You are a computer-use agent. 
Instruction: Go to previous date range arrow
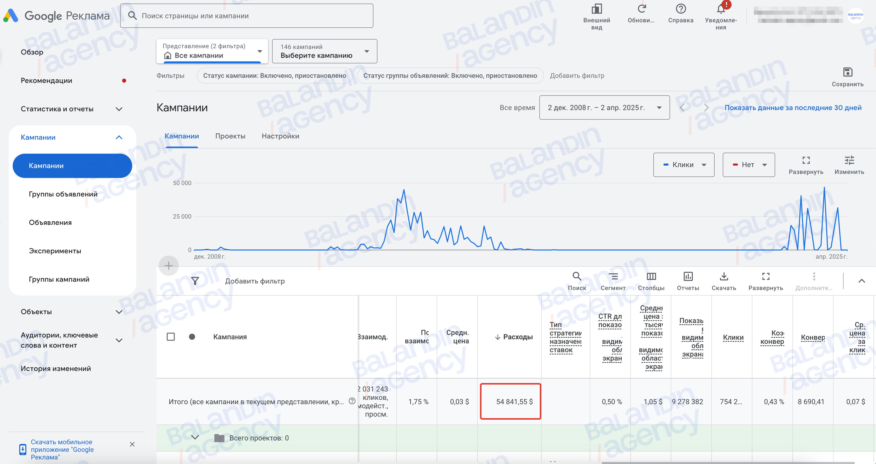click(682, 108)
